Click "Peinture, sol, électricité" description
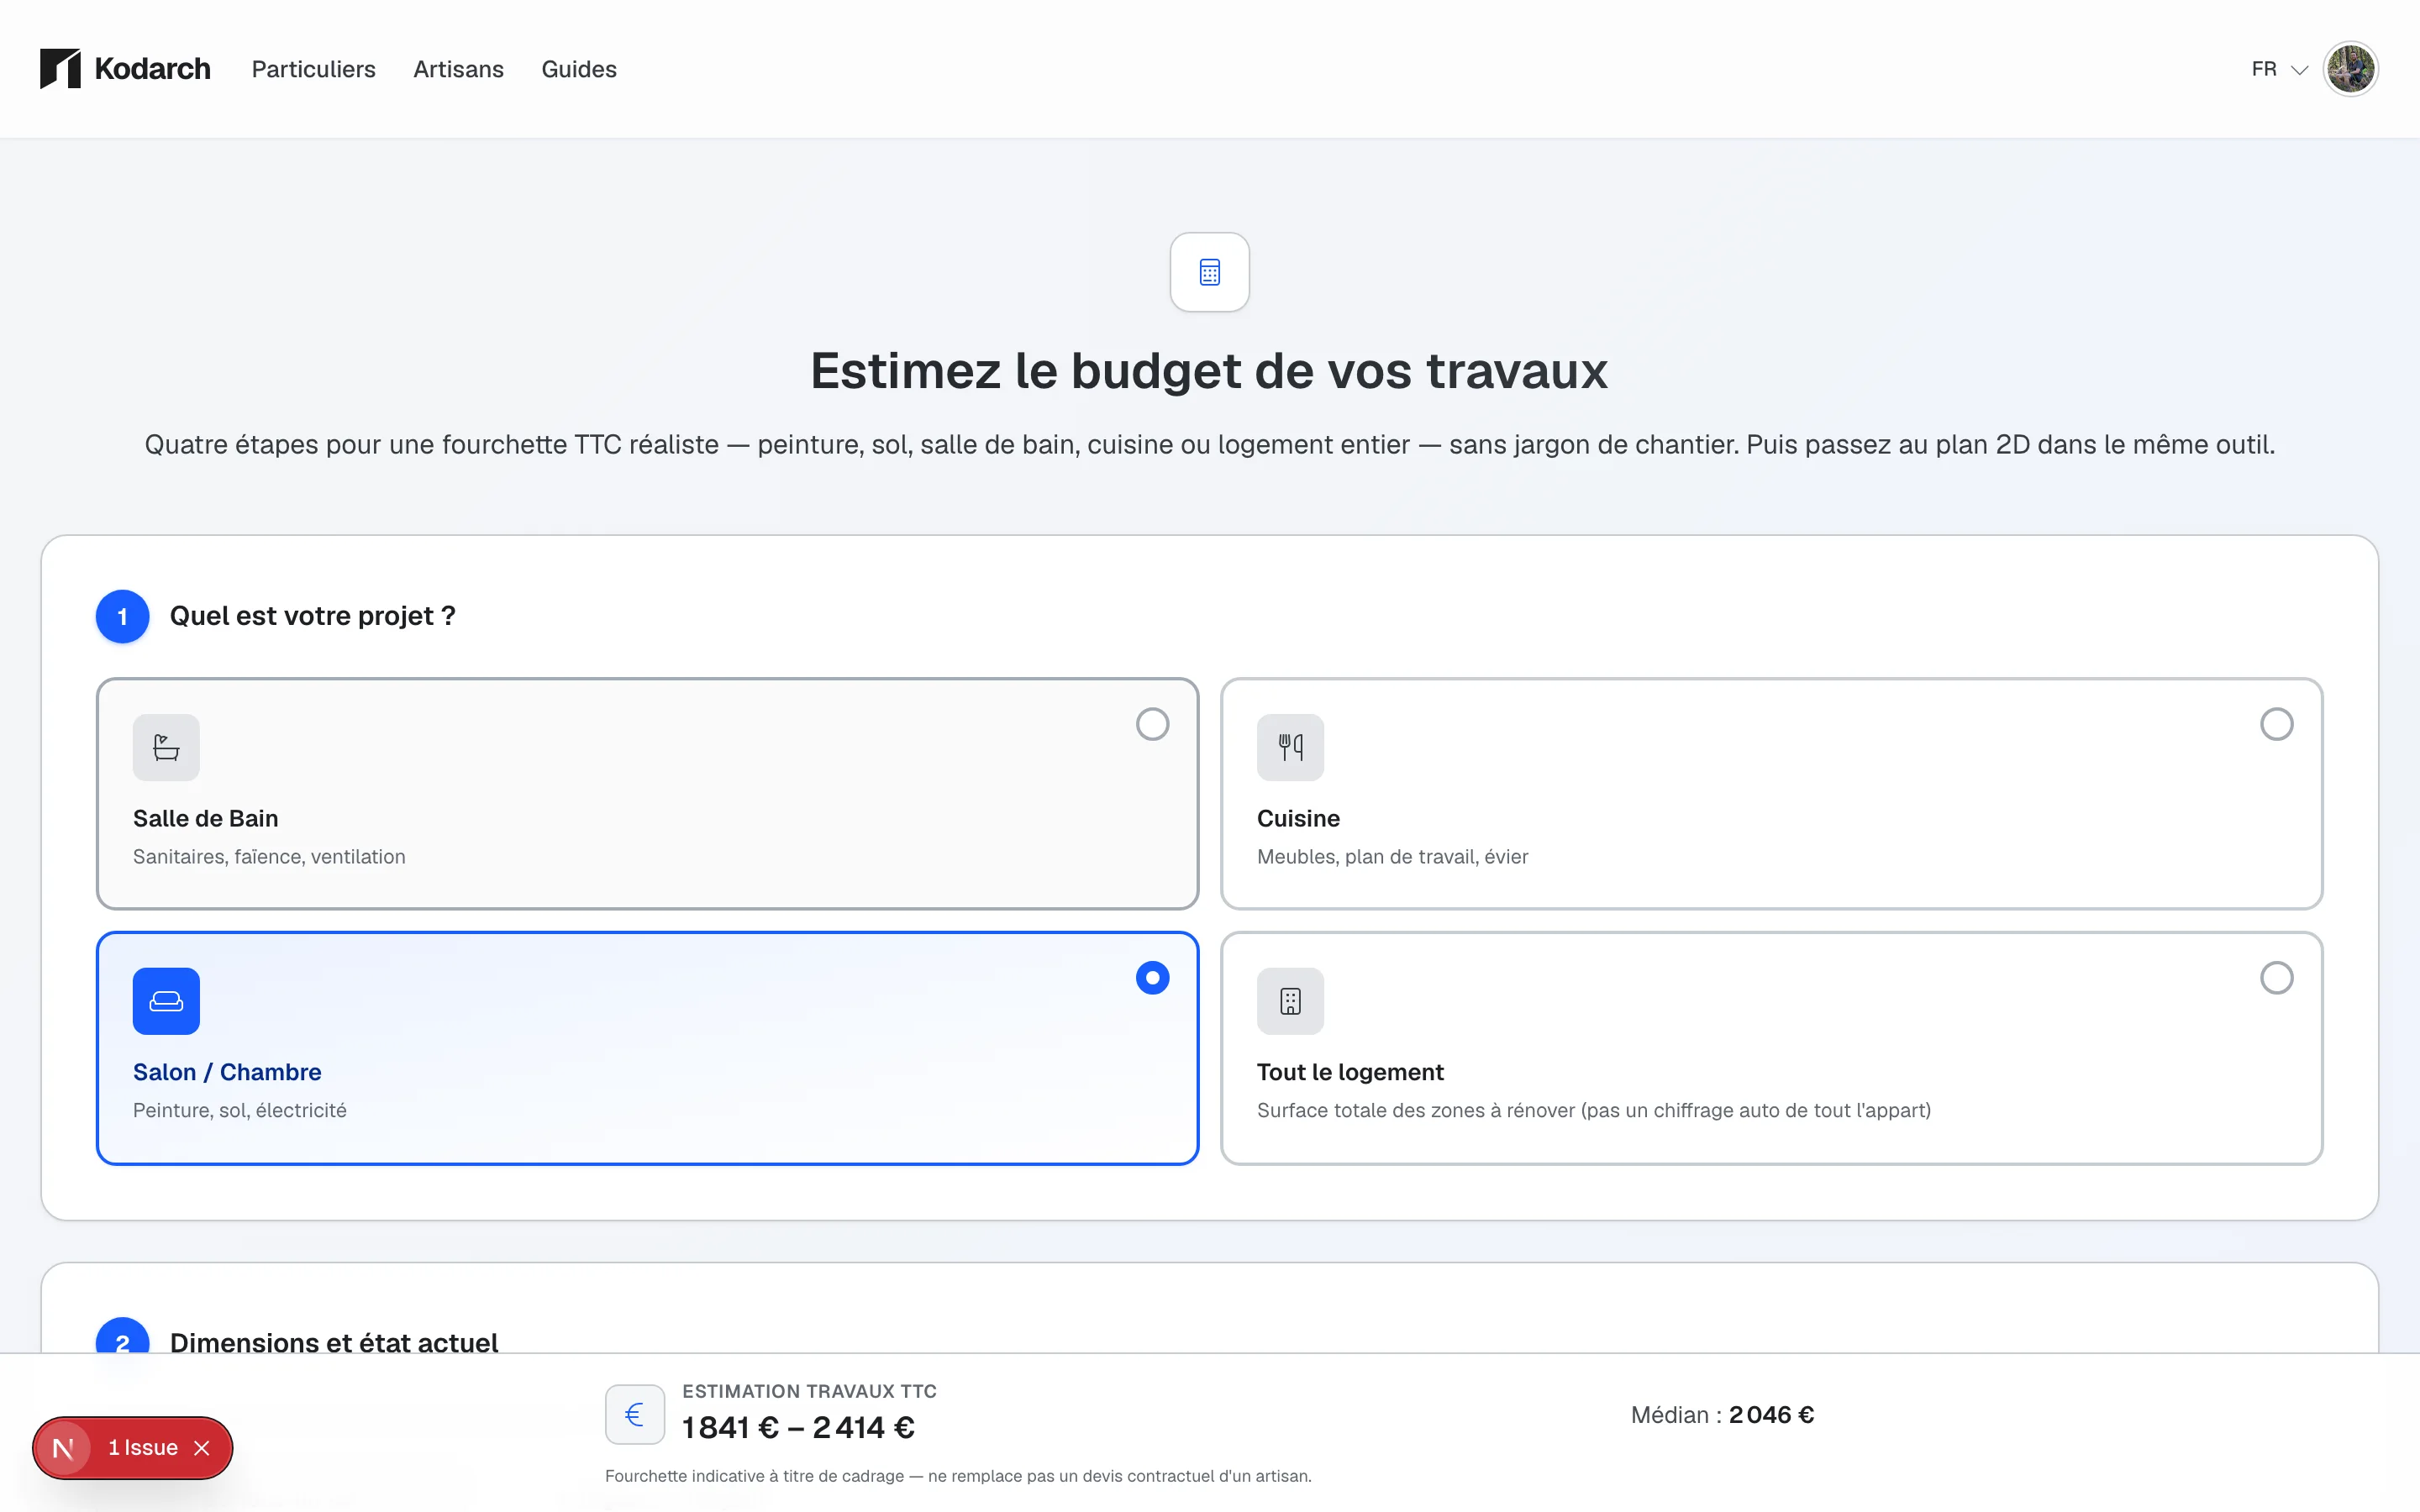The image size is (2420, 1512). click(240, 1110)
